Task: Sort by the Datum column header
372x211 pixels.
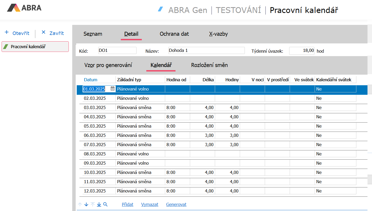Action: pos(91,80)
